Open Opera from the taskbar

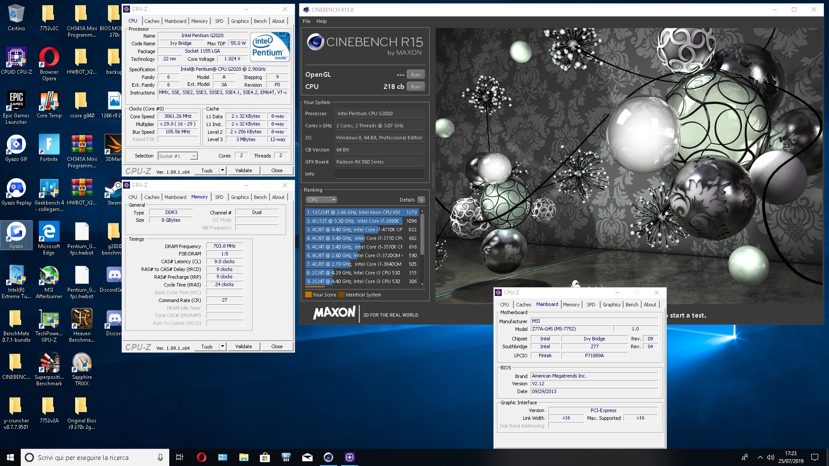(201, 457)
